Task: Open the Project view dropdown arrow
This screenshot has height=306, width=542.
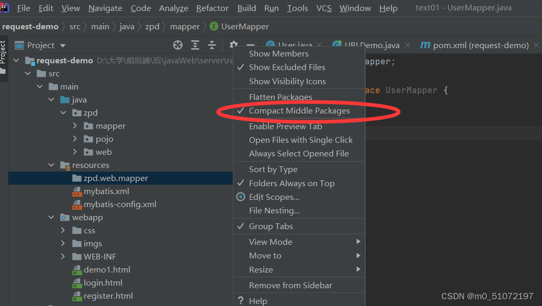Action: click(x=63, y=46)
